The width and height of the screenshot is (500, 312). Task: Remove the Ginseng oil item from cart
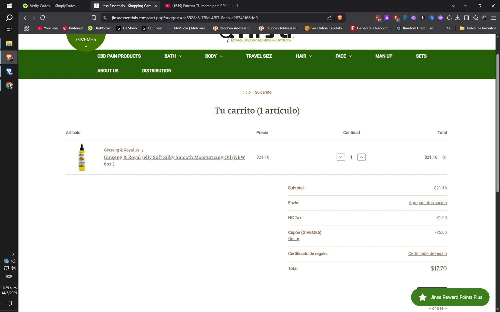[x=444, y=157]
